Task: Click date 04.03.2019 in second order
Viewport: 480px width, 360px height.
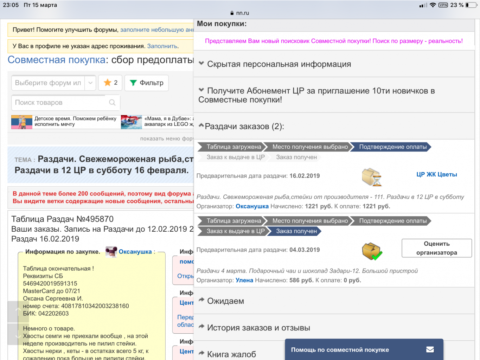Action: 305,250
